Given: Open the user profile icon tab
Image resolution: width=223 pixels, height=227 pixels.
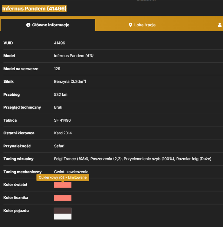Looking at the screenshot, I should tap(220, 25).
